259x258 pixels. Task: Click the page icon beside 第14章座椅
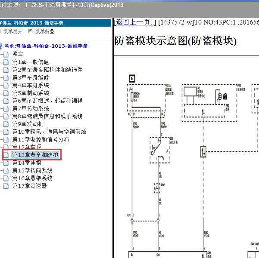tap(6, 163)
